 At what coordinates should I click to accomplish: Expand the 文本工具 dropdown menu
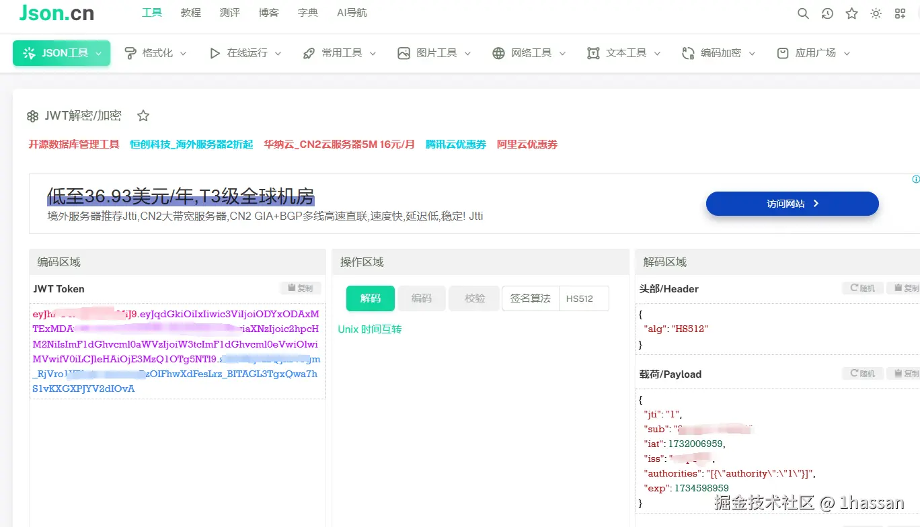pos(624,53)
